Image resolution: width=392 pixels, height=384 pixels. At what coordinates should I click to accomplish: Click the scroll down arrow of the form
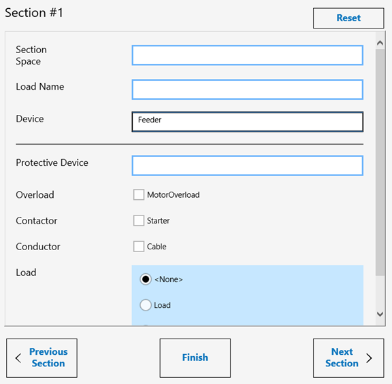pyautogui.click(x=380, y=314)
